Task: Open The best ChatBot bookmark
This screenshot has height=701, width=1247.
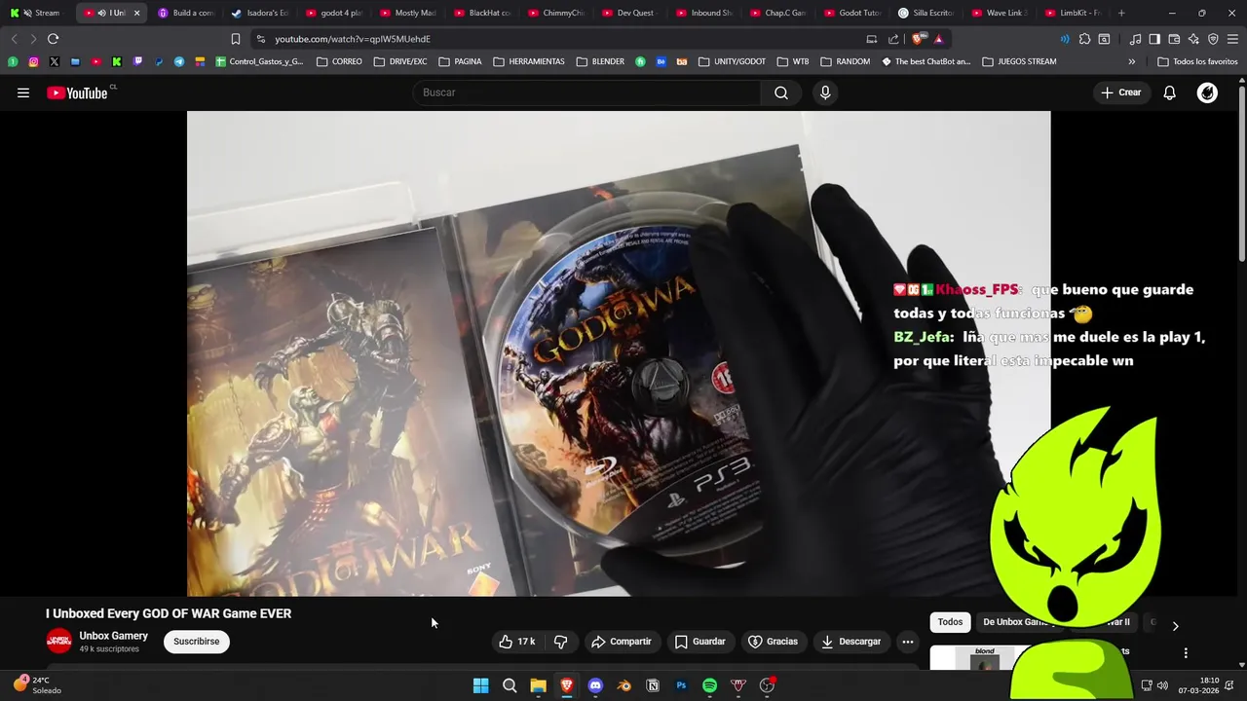Action: click(x=926, y=61)
